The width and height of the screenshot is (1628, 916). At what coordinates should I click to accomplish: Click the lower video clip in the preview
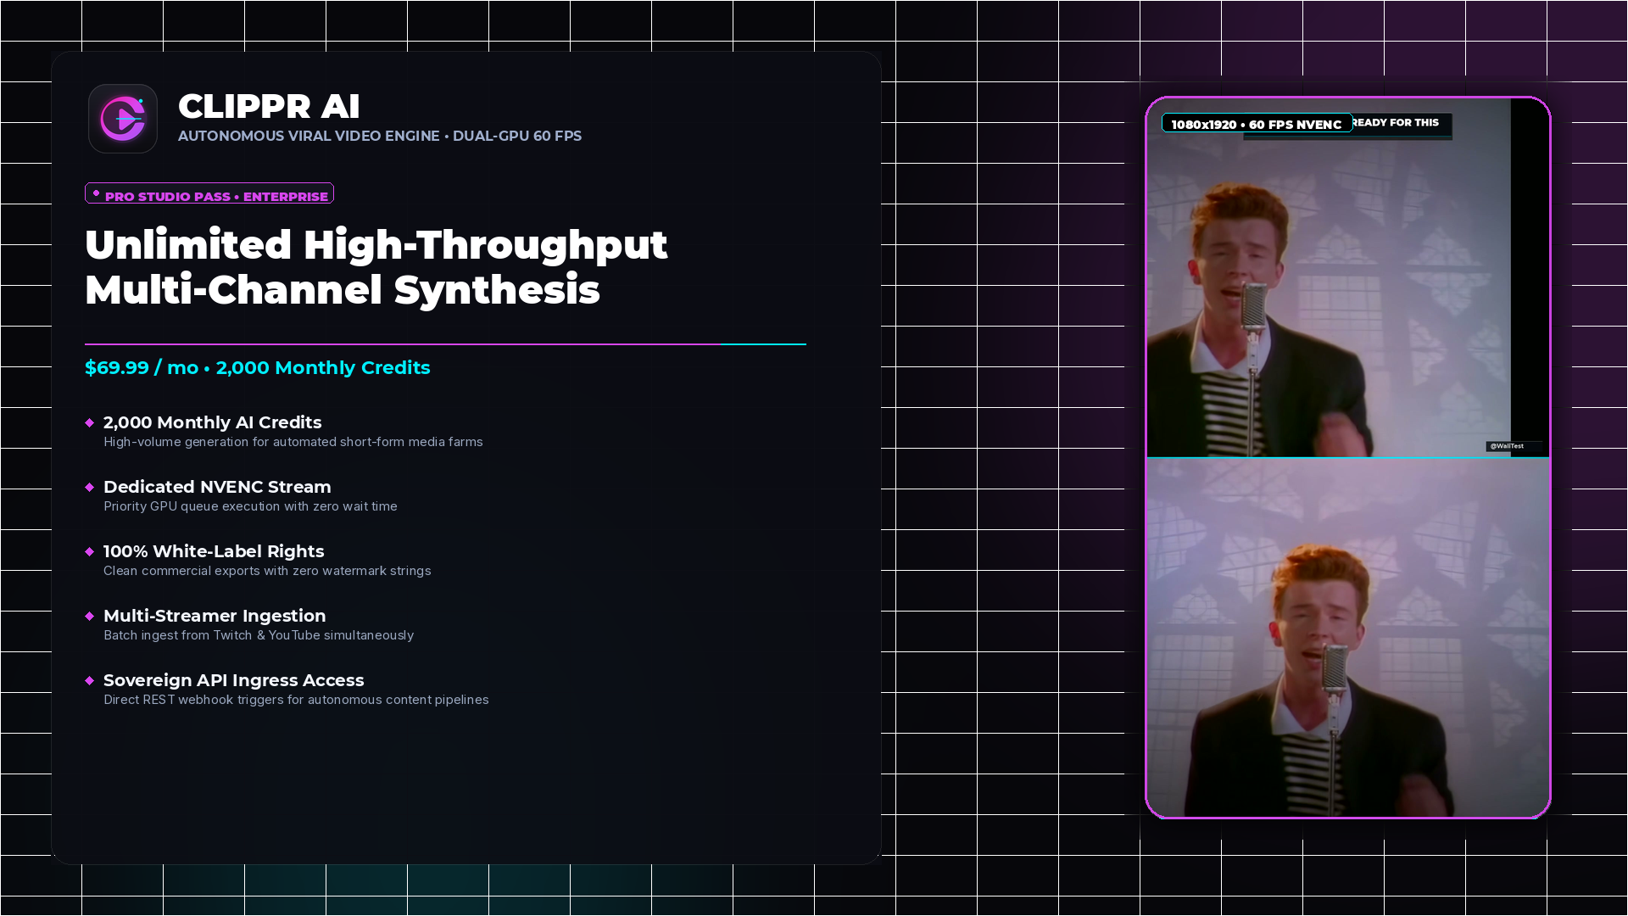[x=1348, y=638]
